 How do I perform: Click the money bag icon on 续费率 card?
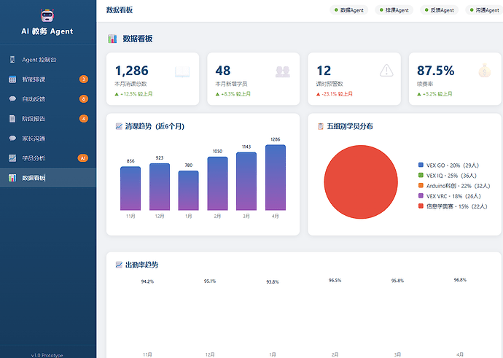[x=484, y=71]
